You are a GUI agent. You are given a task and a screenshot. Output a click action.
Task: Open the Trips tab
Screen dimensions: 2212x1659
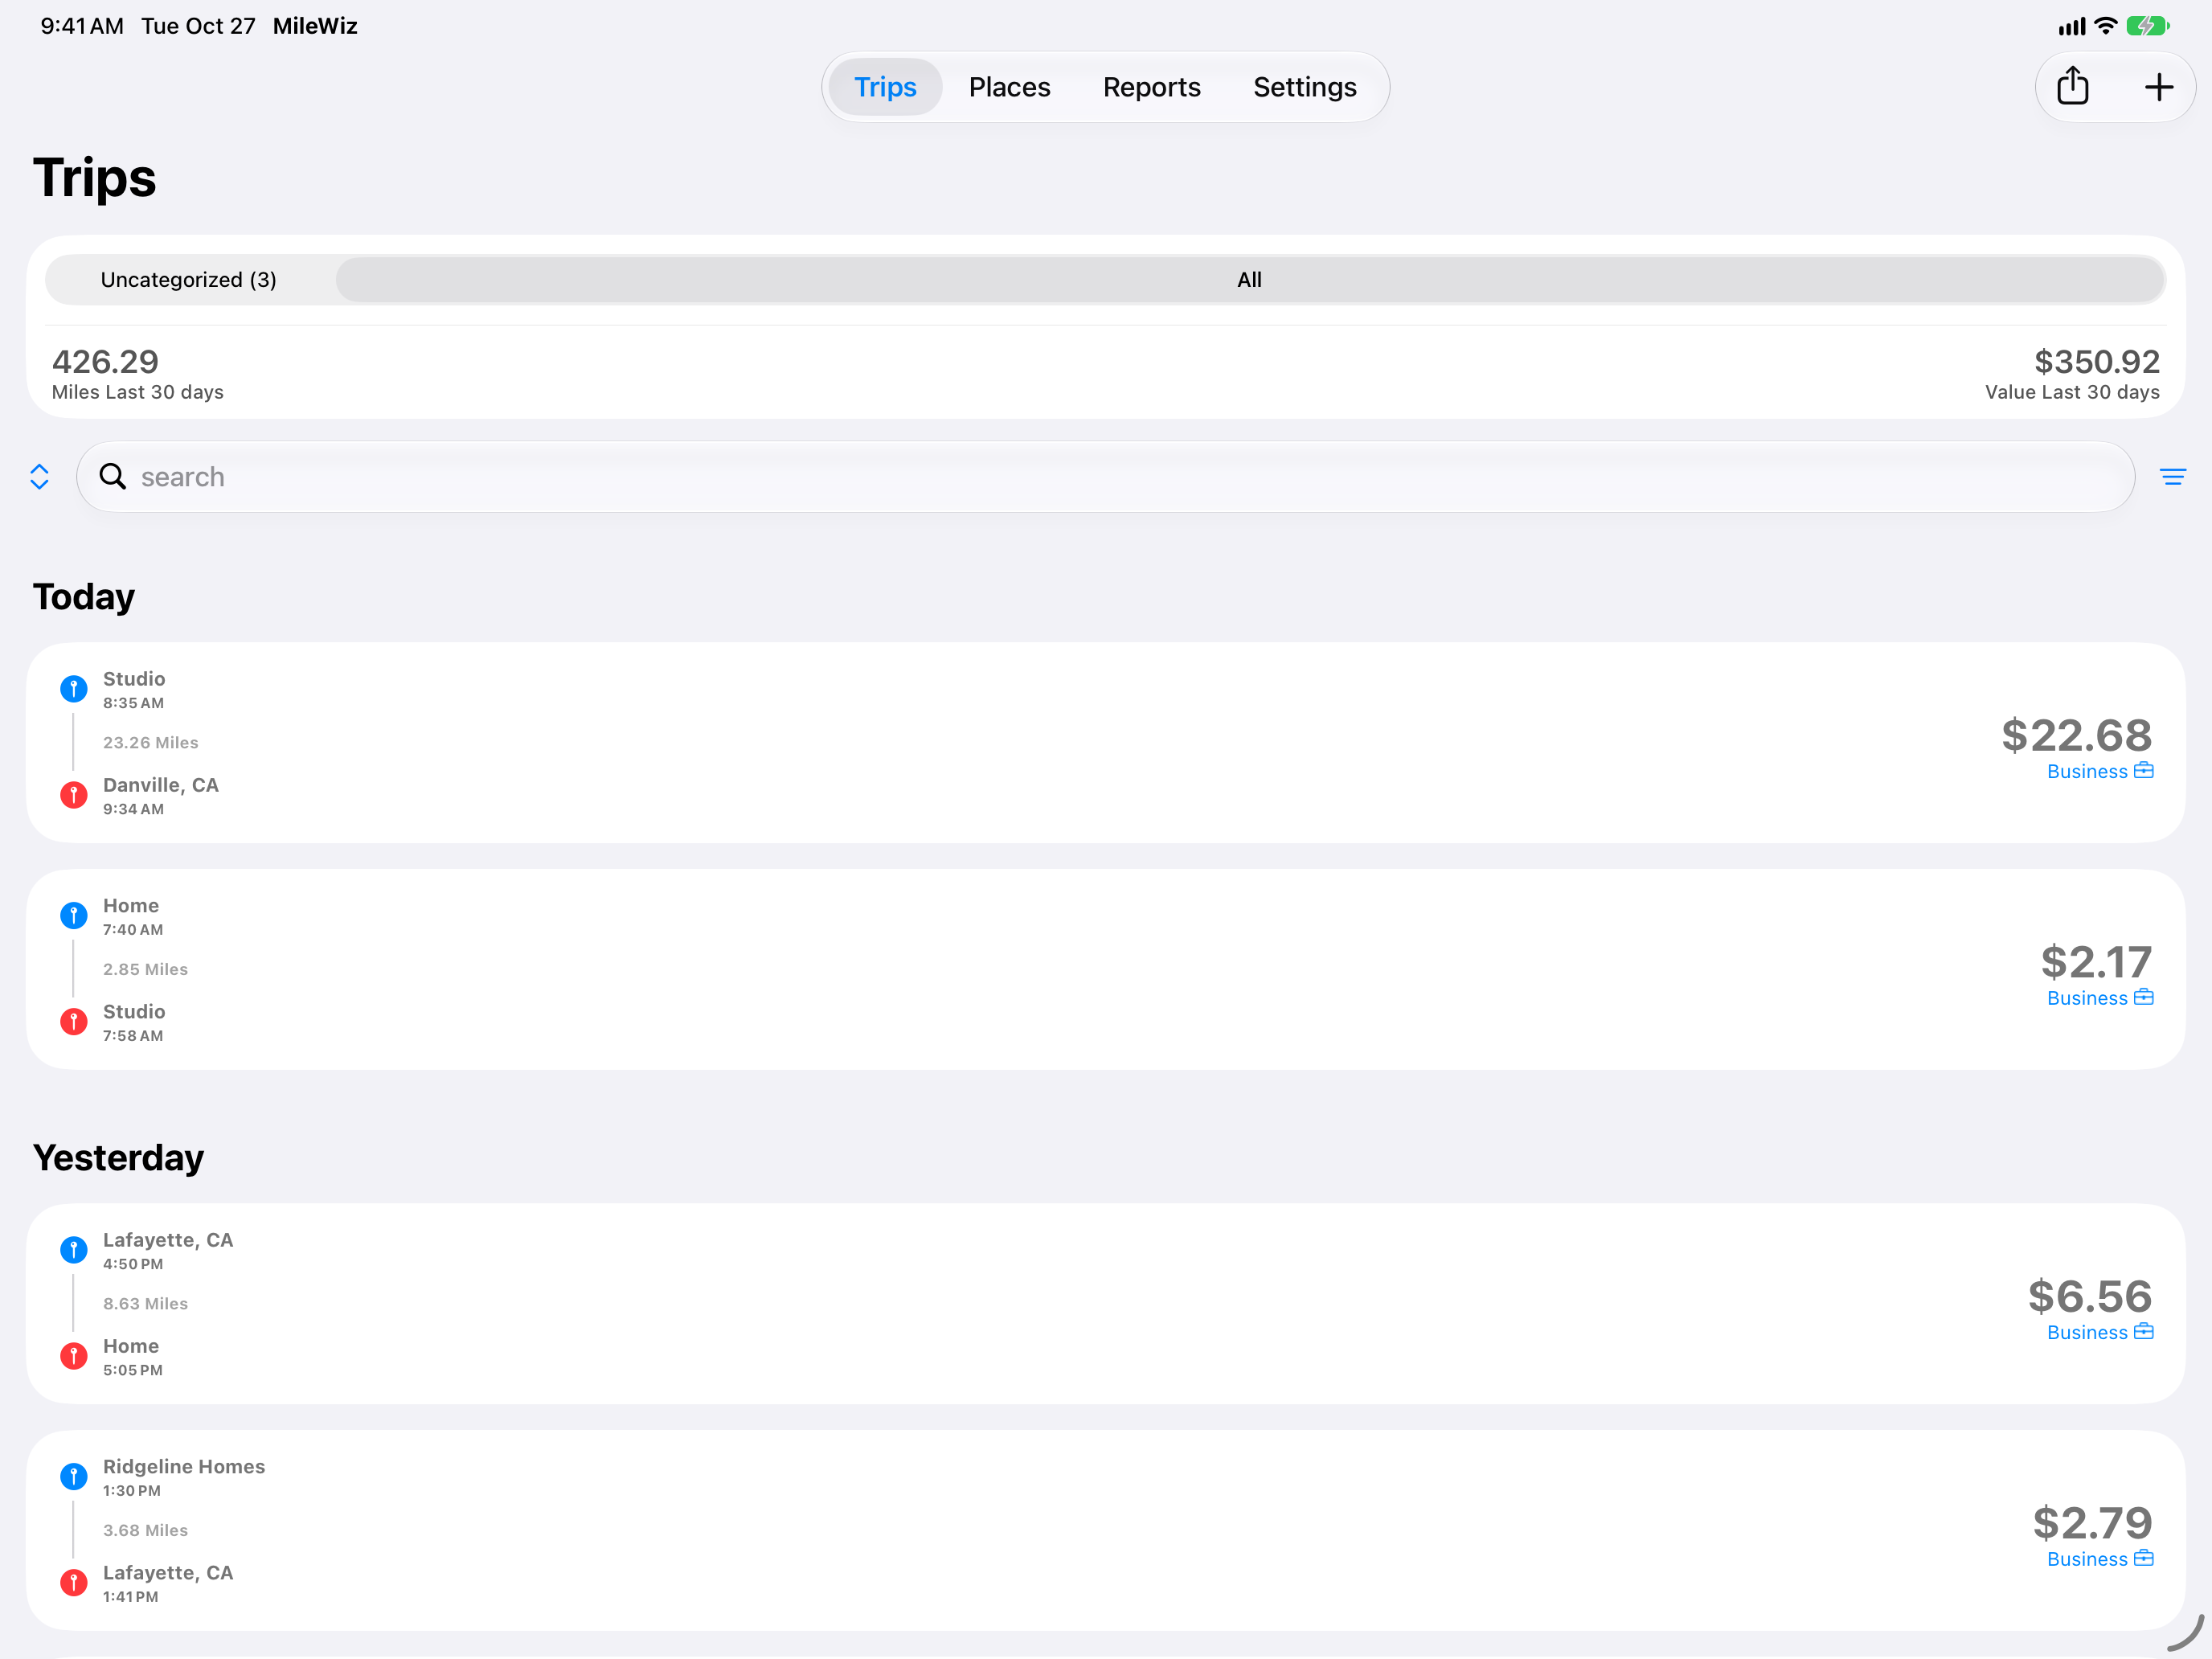click(x=885, y=87)
